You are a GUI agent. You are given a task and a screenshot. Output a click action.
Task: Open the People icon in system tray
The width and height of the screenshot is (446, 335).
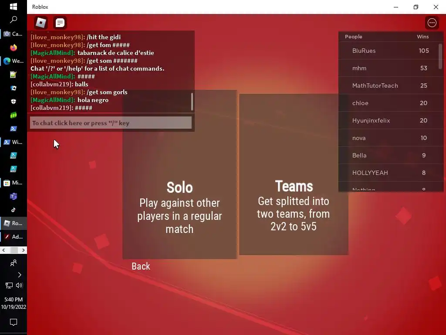(14, 263)
